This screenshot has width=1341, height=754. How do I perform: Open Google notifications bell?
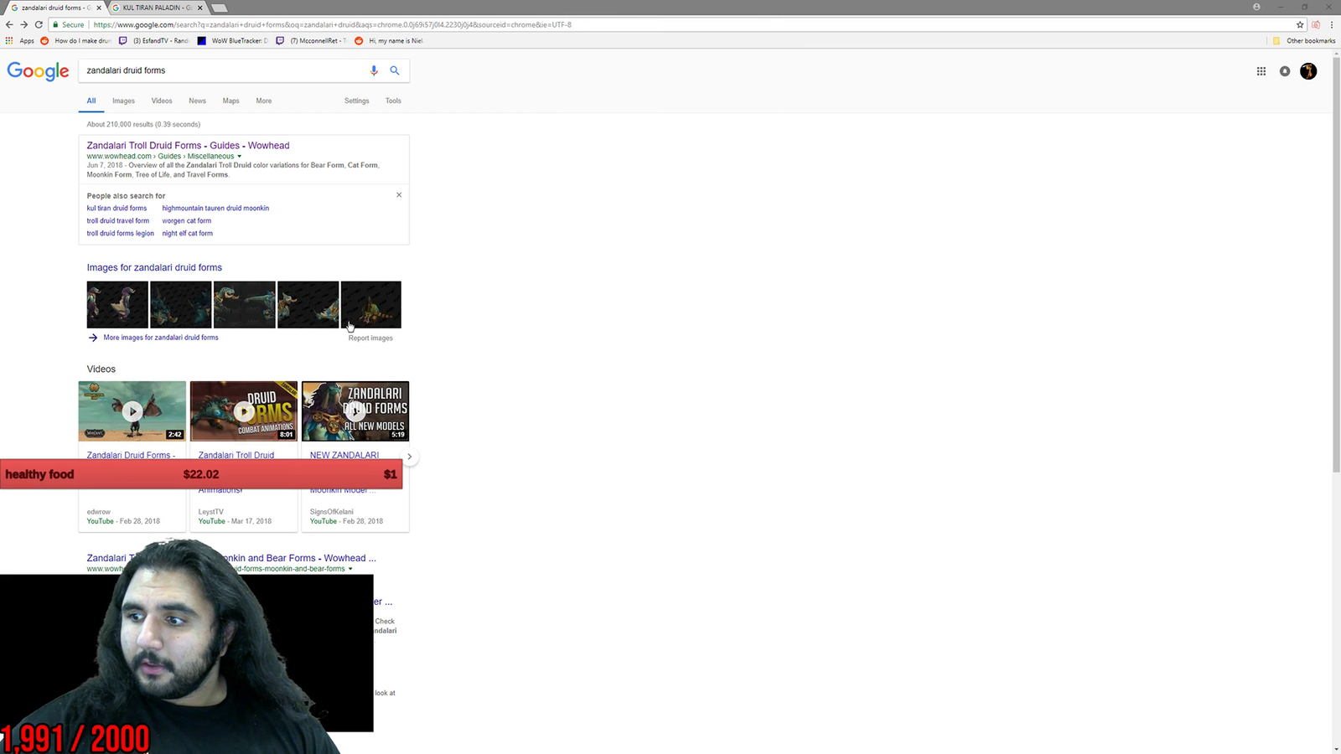point(1285,71)
